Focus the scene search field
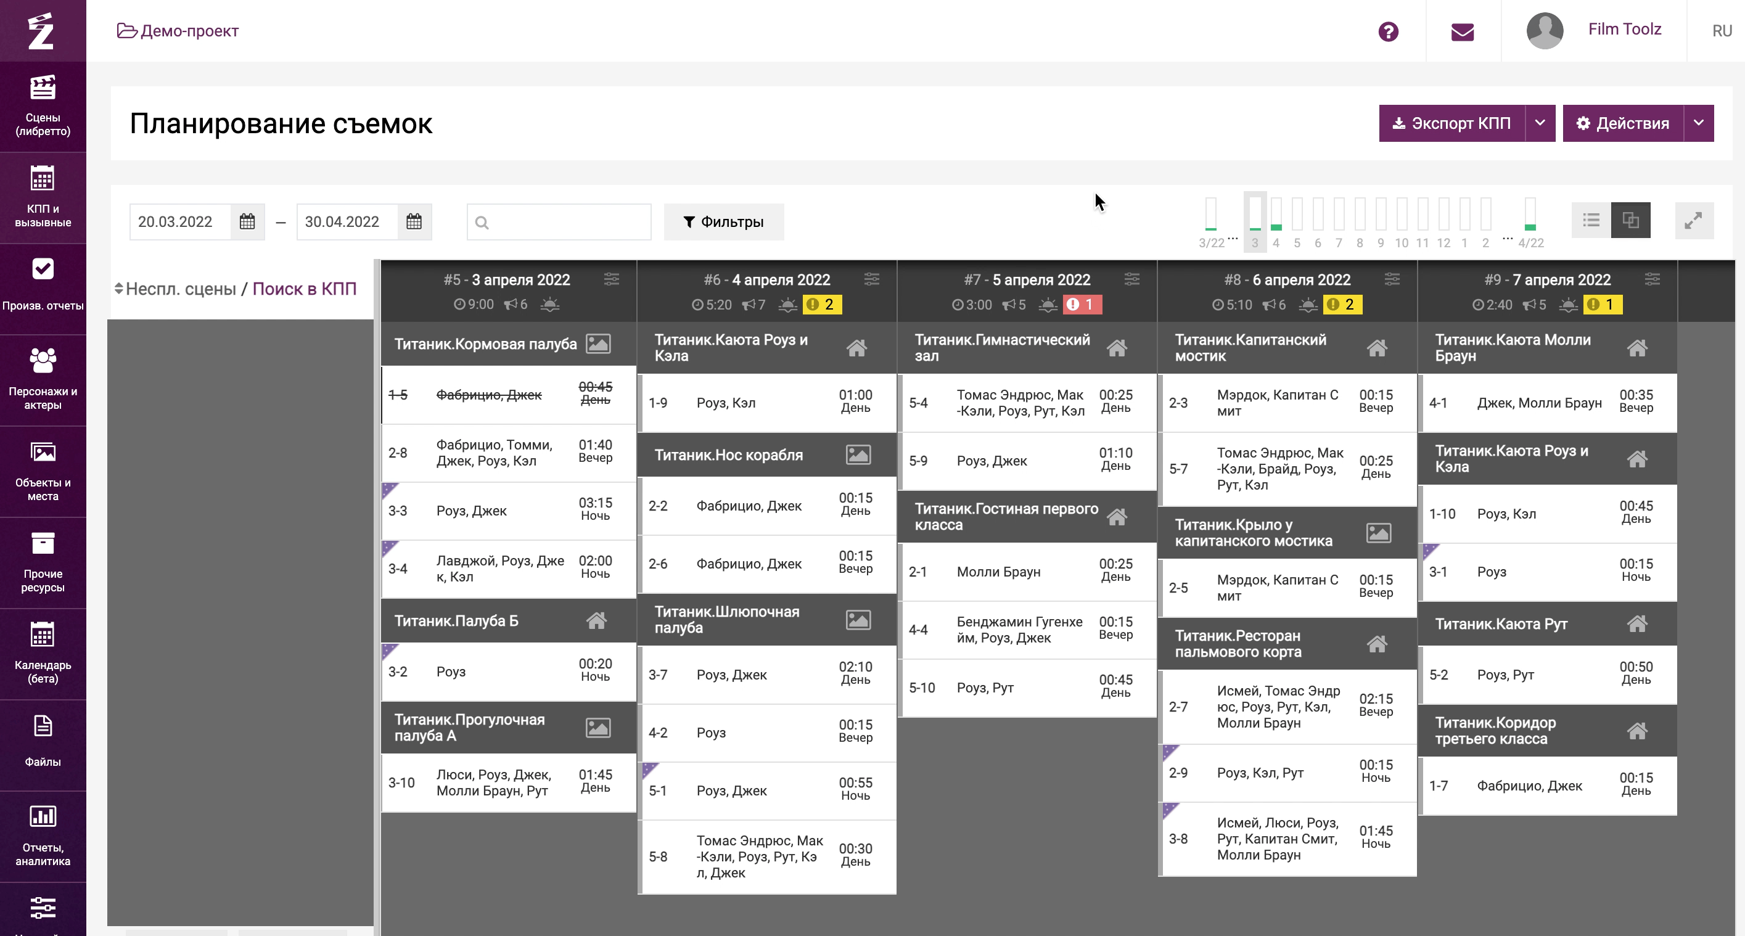 coord(559,222)
